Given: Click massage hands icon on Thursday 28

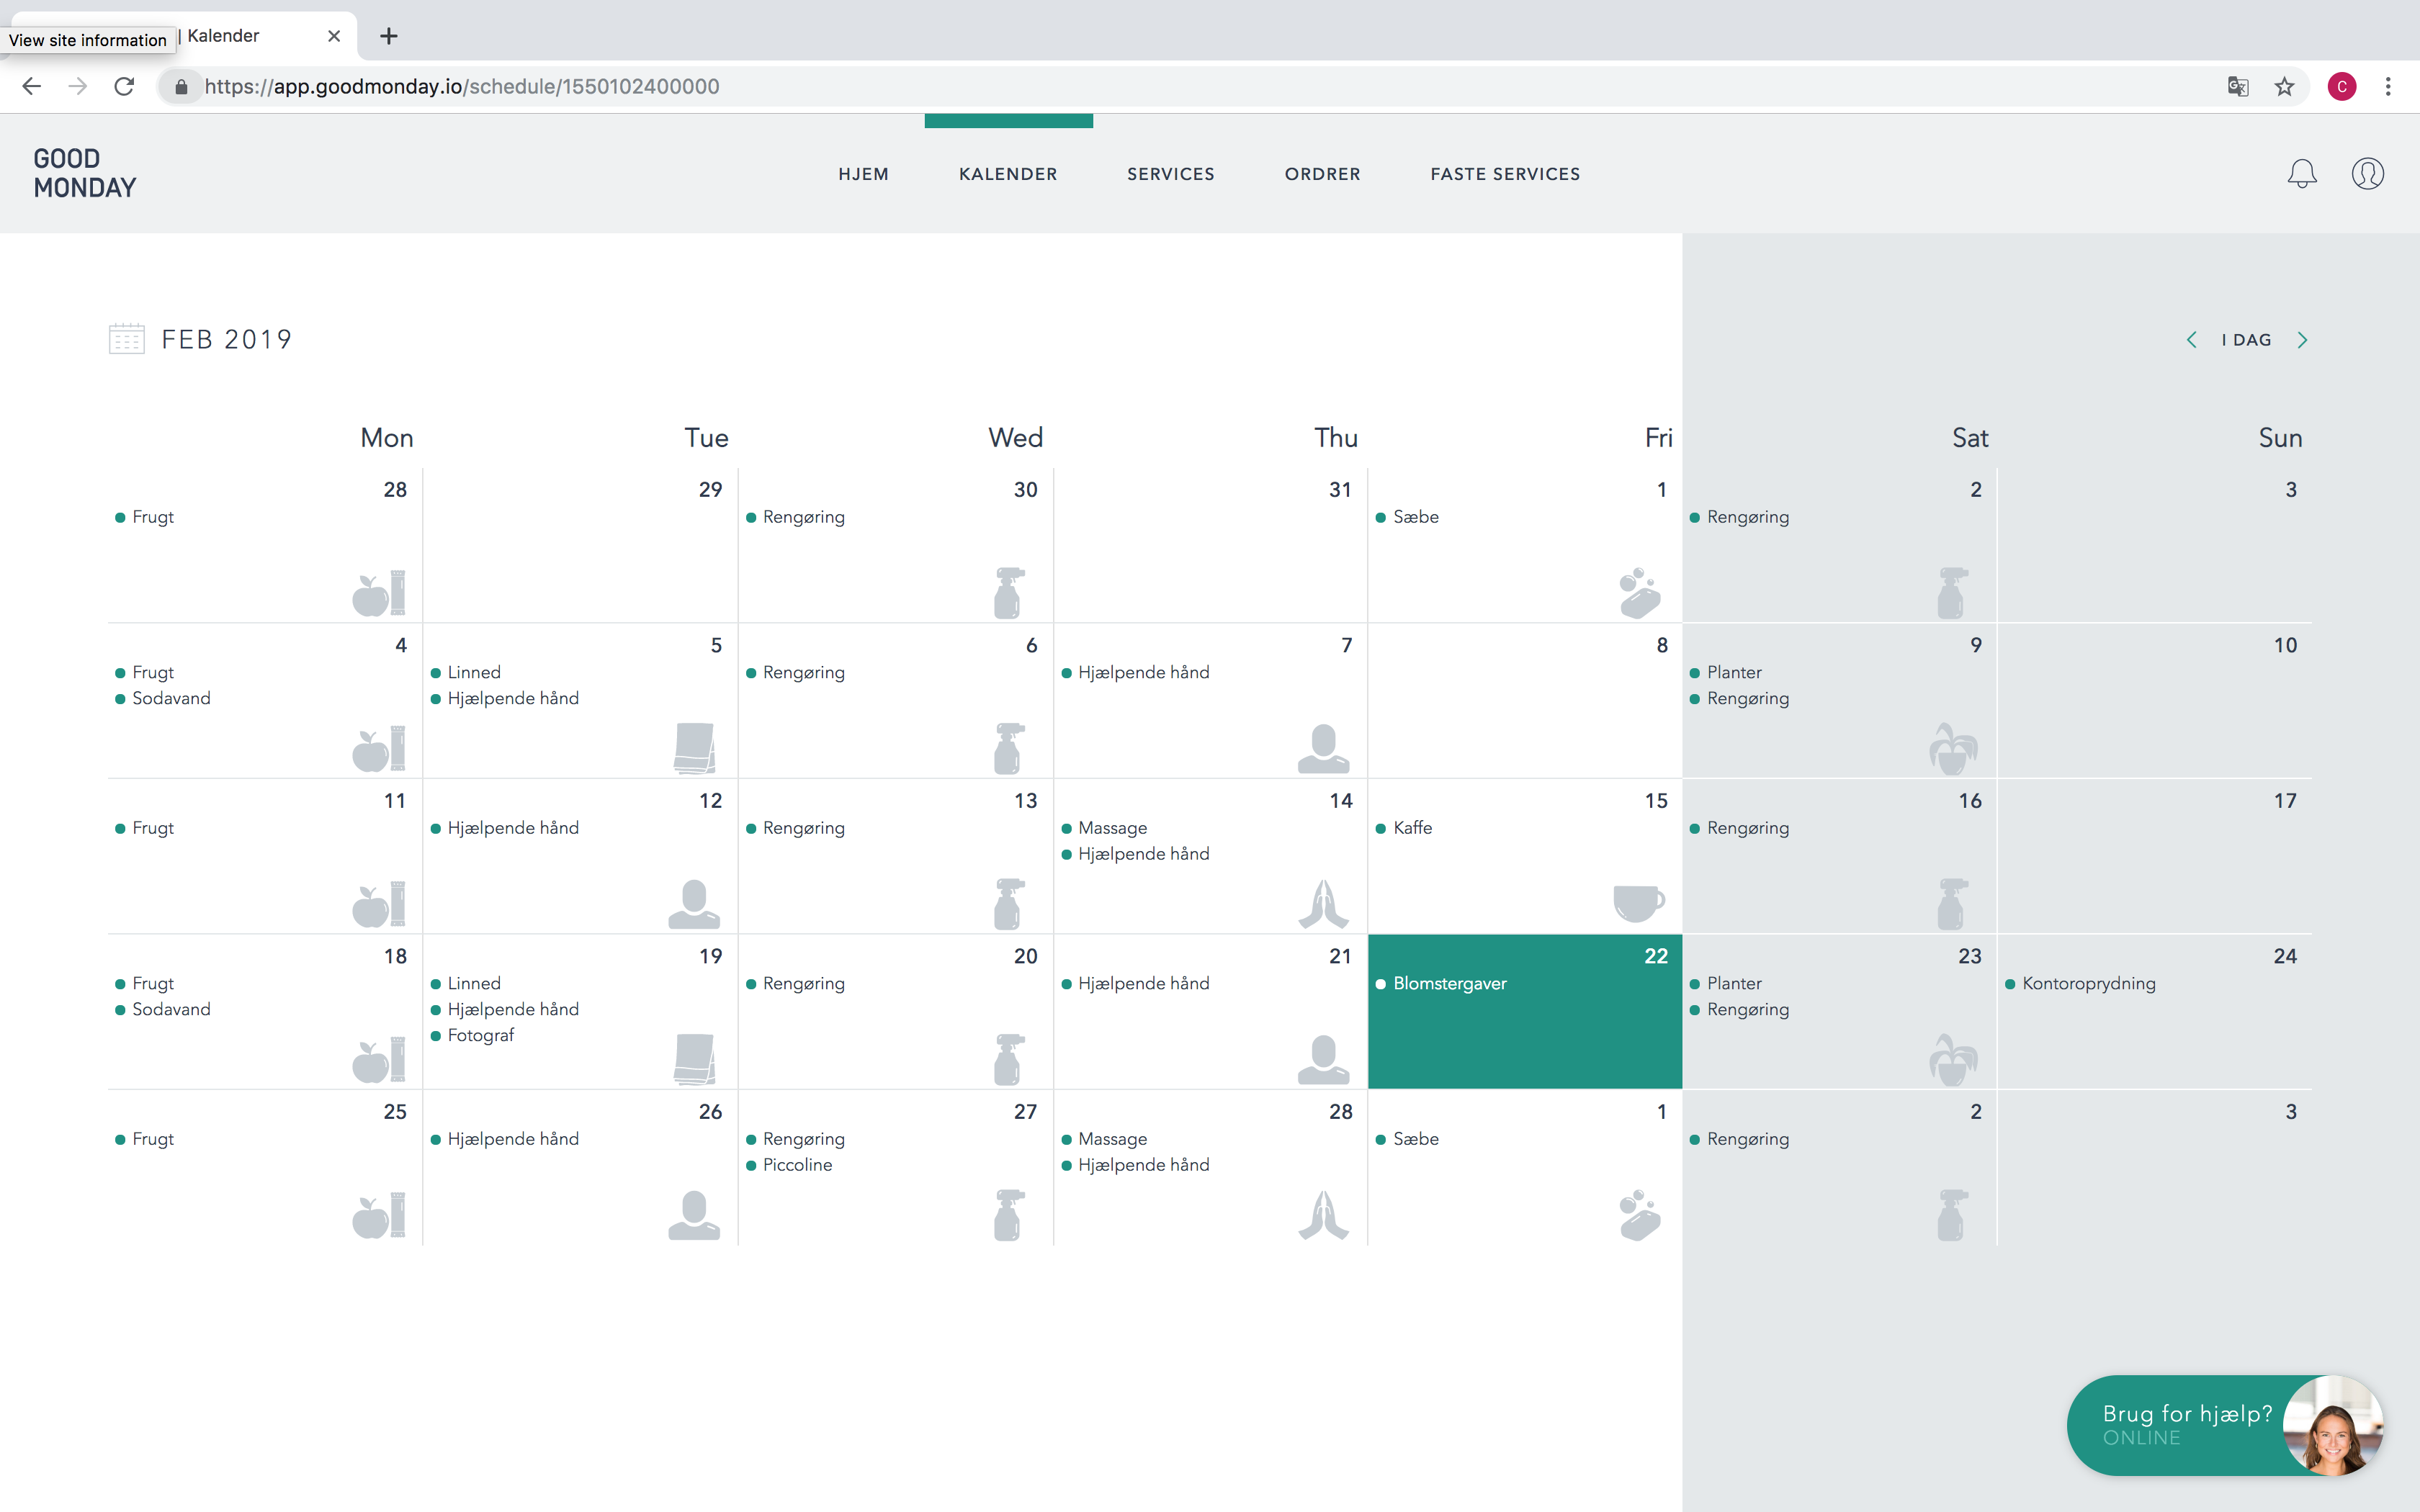Looking at the screenshot, I should point(1323,1215).
